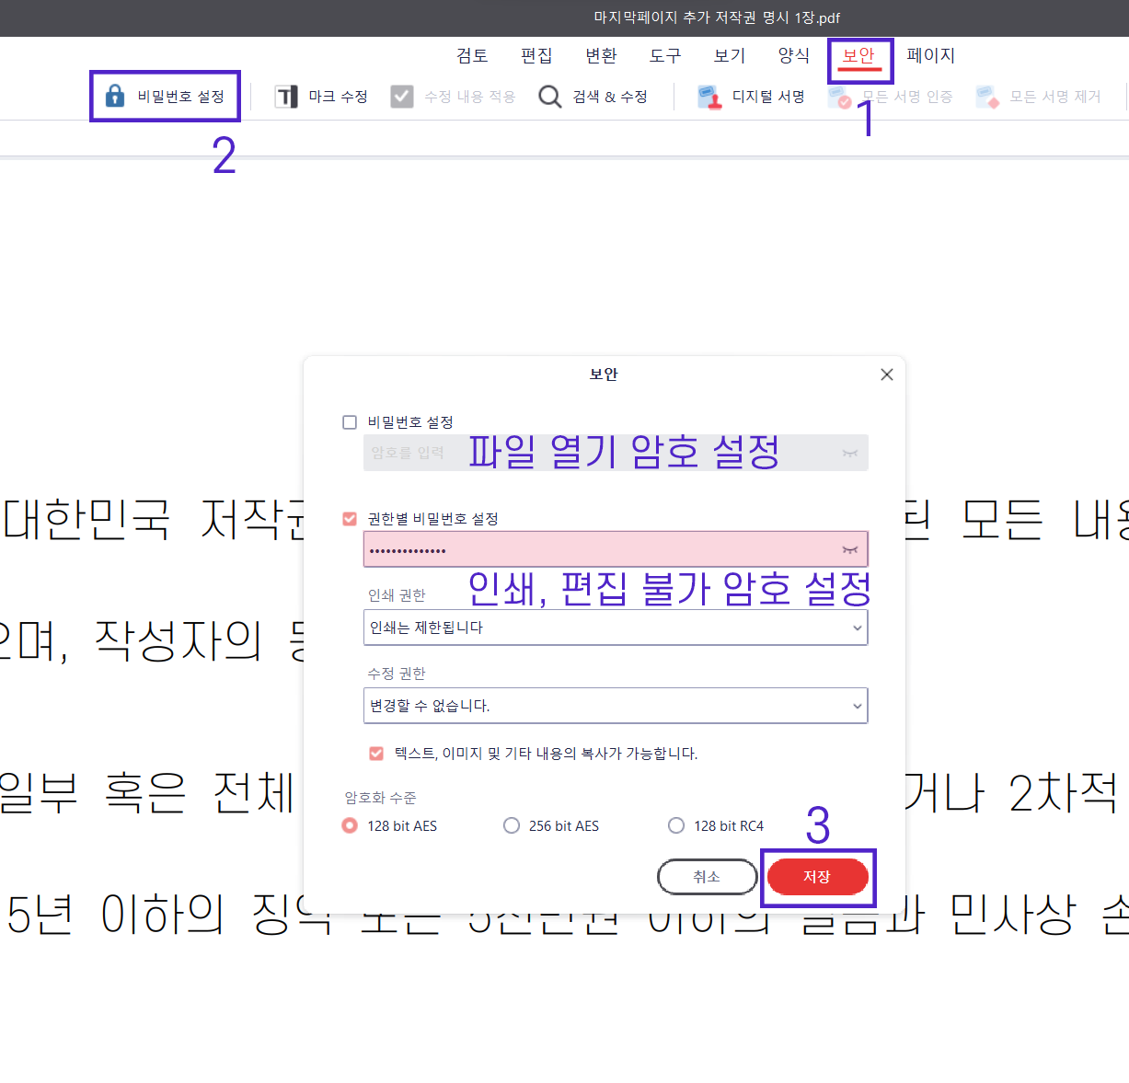Open the 보기 tab

(730, 55)
